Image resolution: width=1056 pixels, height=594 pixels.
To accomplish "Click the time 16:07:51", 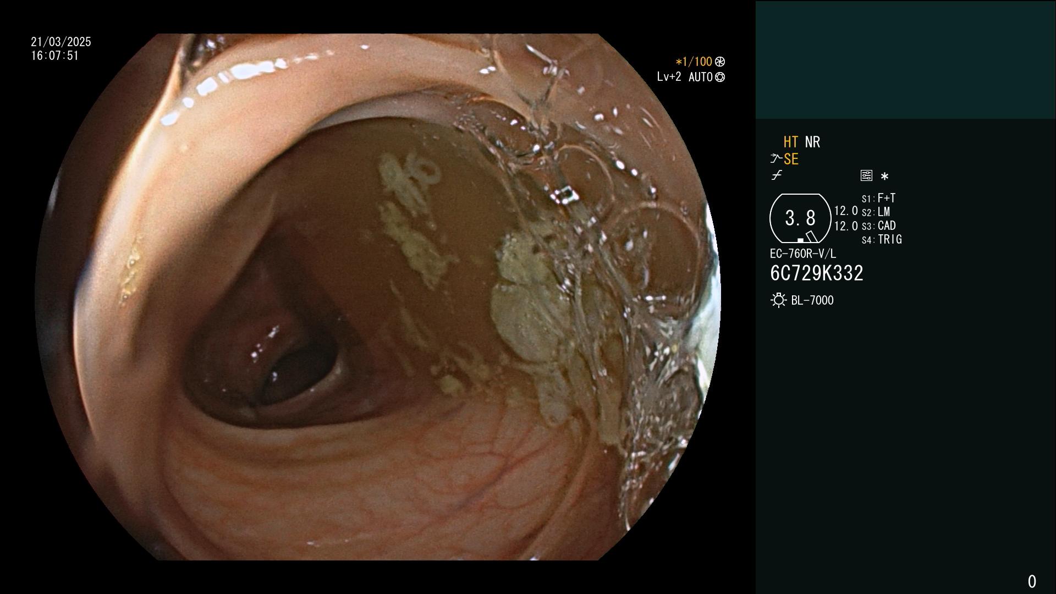I will click(55, 56).
